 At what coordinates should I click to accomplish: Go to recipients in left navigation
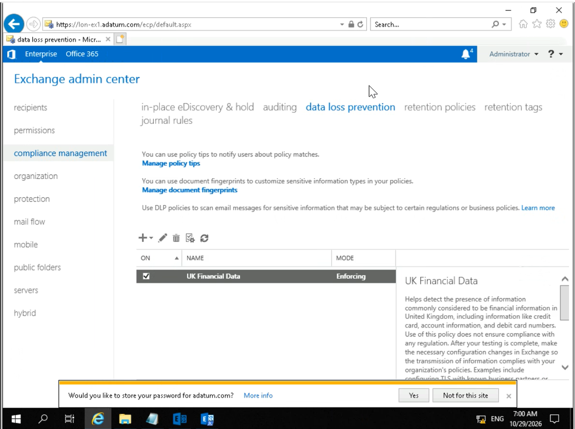[30, 108]
